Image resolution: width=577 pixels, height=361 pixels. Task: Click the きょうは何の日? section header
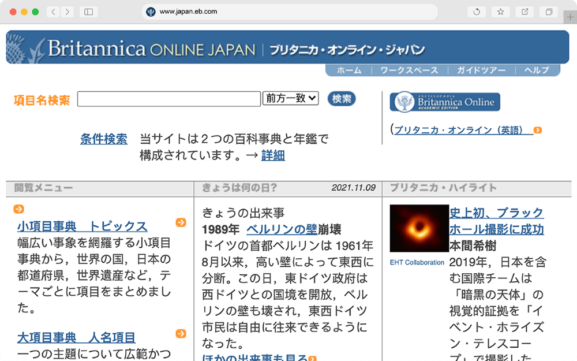239,188
